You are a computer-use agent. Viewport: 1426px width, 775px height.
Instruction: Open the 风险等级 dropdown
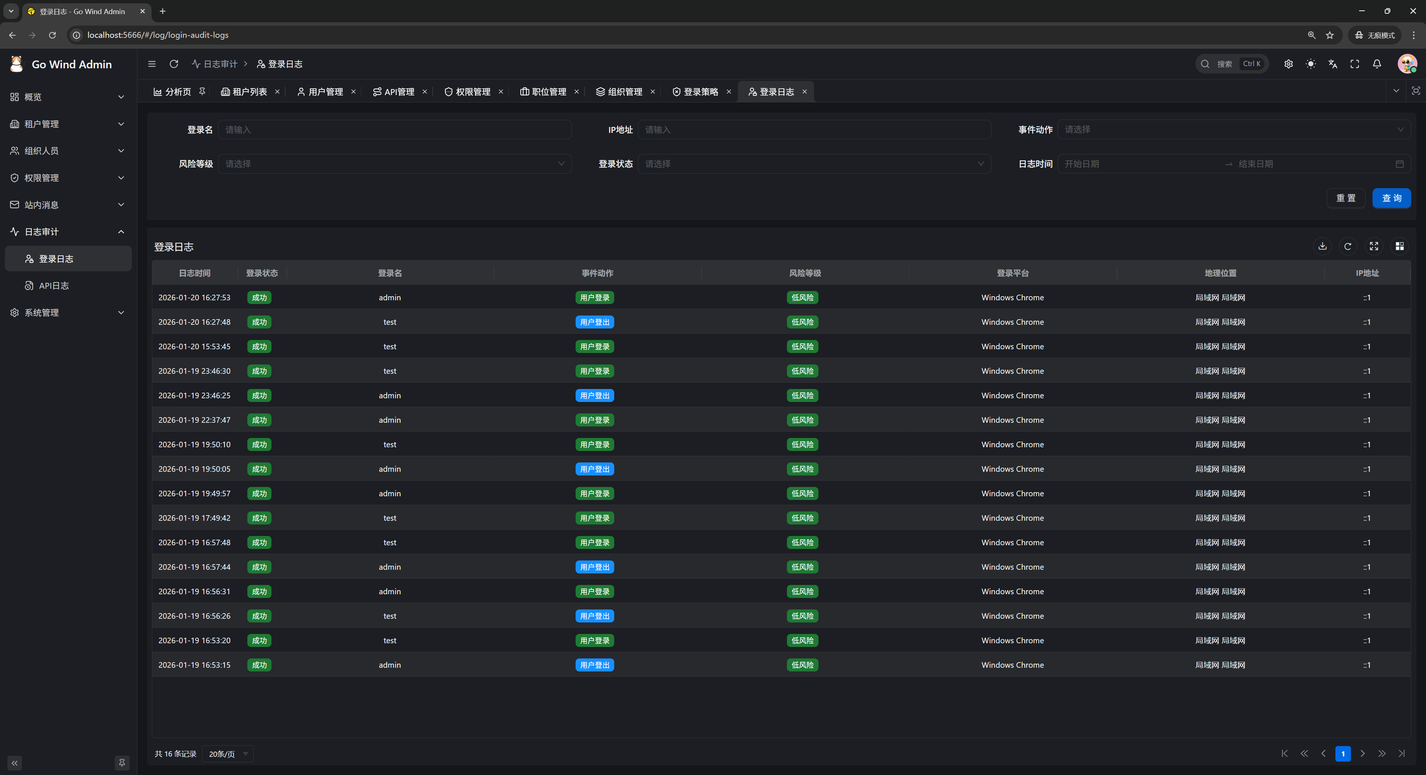395,164
